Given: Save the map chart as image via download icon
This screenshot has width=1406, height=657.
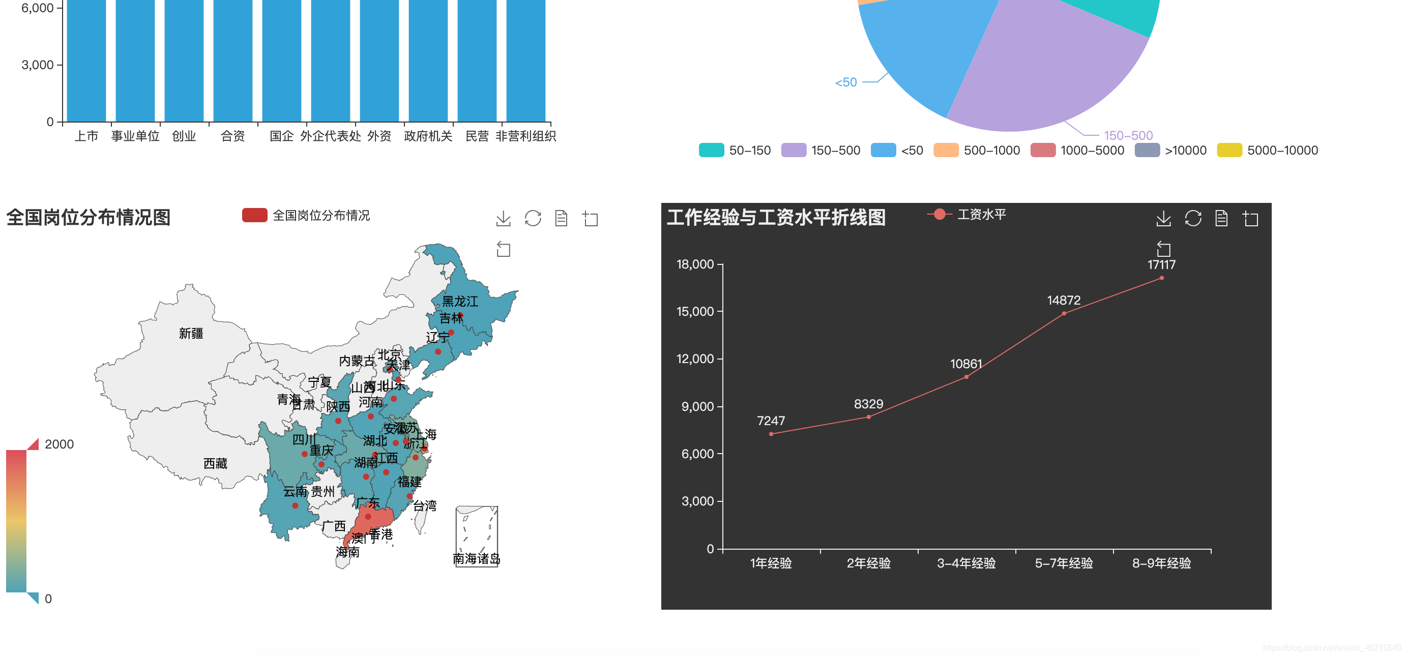Looking at the screenshot, I should (x=503, y=218).
